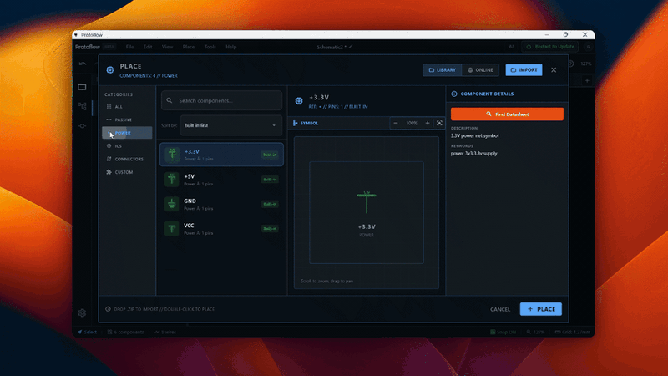Click the user avatar in header
This screenshot has height=376, width=668.
point(589,47)
